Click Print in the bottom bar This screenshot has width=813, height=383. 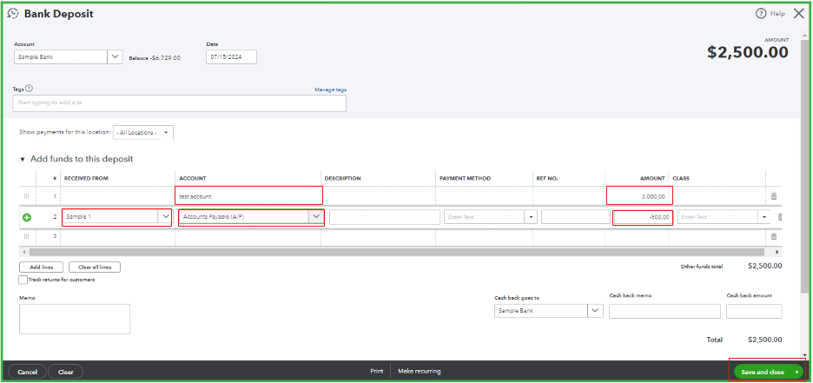(x=376, y=371)
